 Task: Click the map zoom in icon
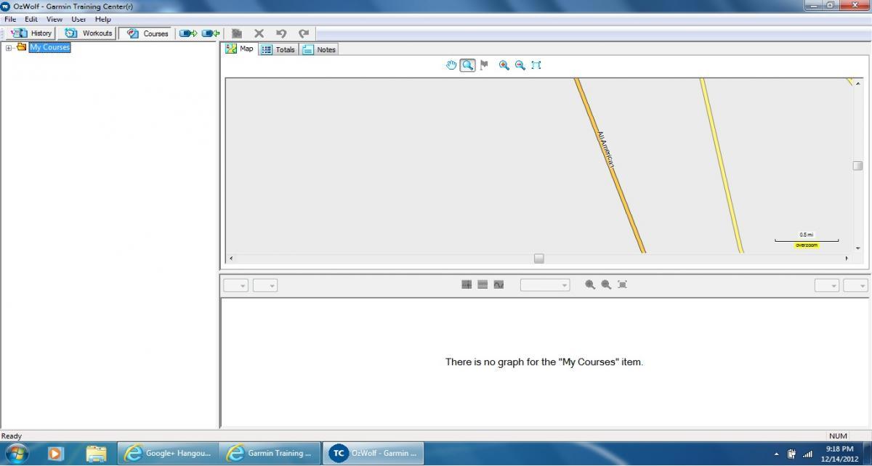[x=504, y=65]
